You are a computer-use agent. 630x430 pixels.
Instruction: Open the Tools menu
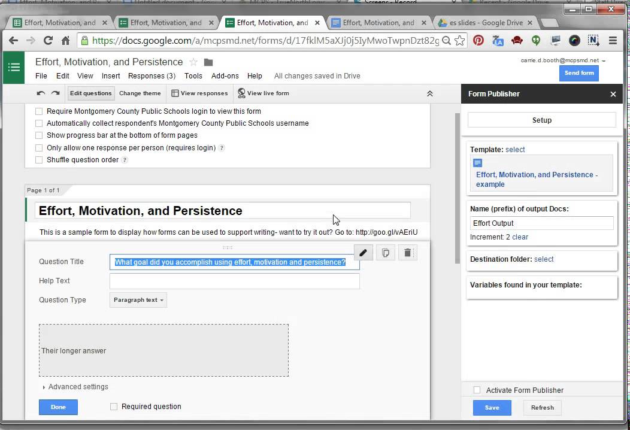(193, 76)
